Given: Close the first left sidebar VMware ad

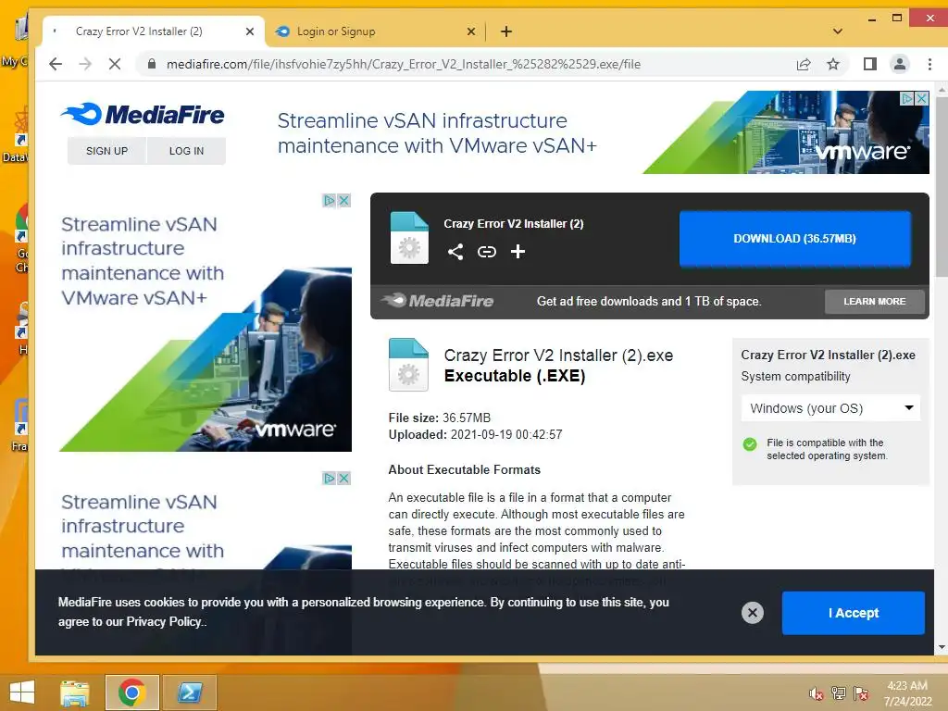Looking at the screenshot, I should pyautogui.click(x=344, y=200).
